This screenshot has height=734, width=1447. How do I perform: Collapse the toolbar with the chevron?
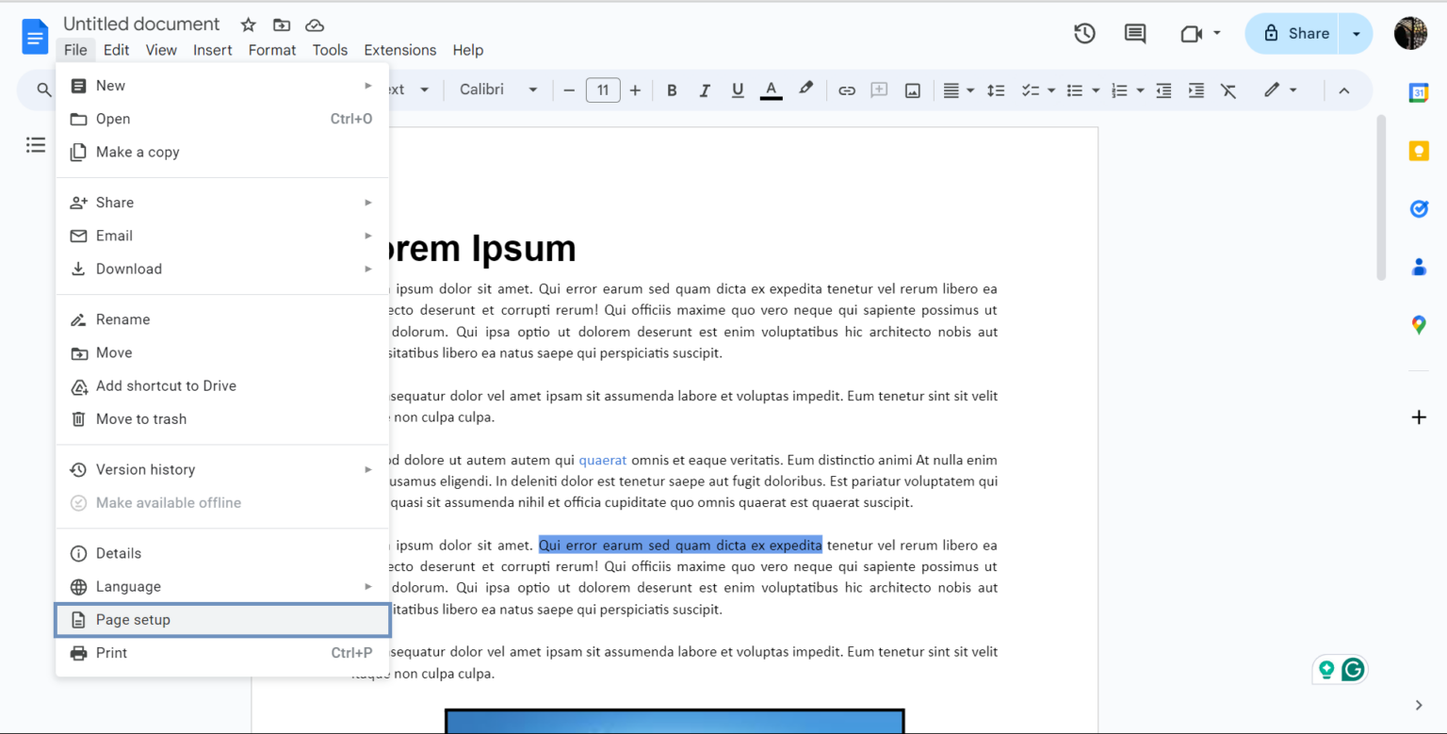coord(1344,90)
